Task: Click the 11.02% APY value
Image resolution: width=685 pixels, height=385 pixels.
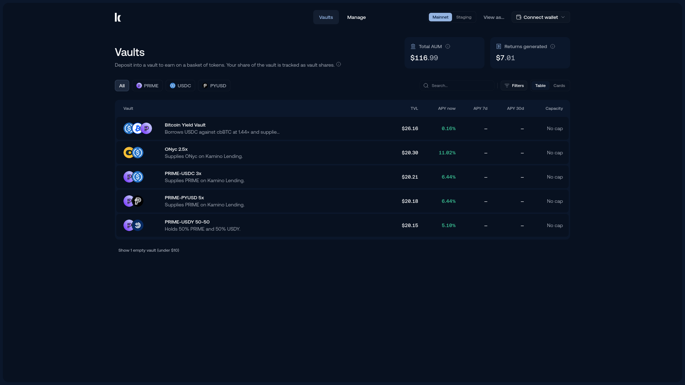Action: point(447,153)
